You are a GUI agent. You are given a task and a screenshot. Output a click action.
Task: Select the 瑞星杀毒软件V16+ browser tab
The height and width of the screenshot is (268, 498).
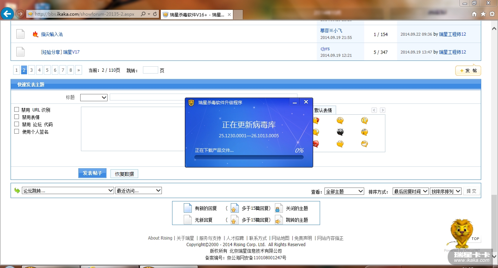point(197,15)
